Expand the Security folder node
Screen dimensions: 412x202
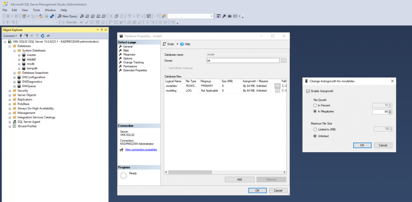(x=10, y=91)
